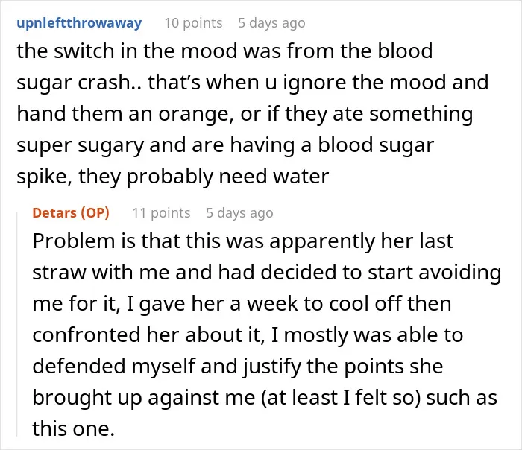Click the line "spike, they probably need water"

point(173,177)
